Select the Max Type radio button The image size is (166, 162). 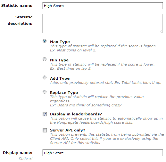point(45,41)
